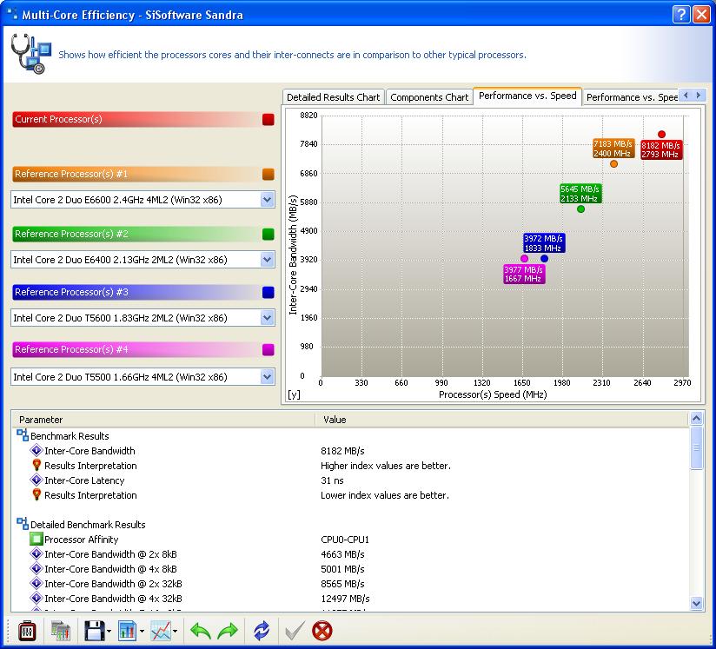The width and height of the screenshot is (716, 649).
Task: Click the results list scrollbar down arrow
Action: 696,602
